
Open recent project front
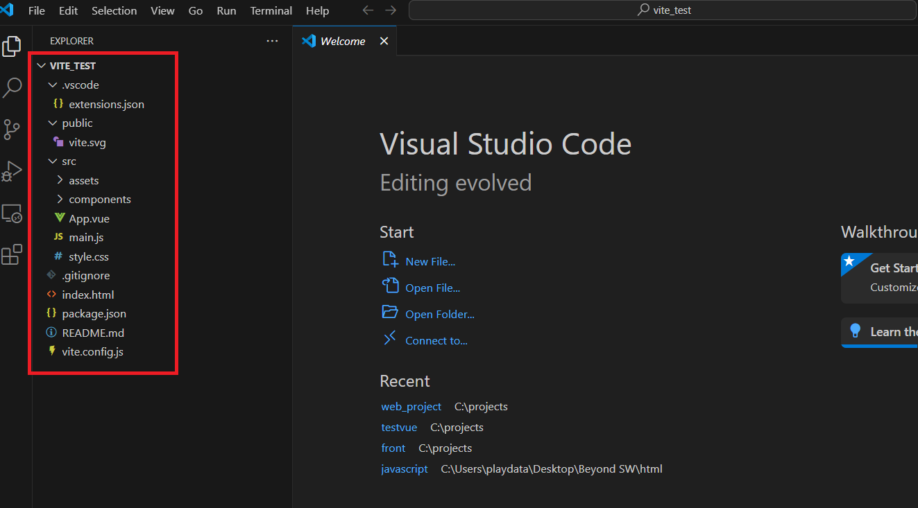[393, 448]
